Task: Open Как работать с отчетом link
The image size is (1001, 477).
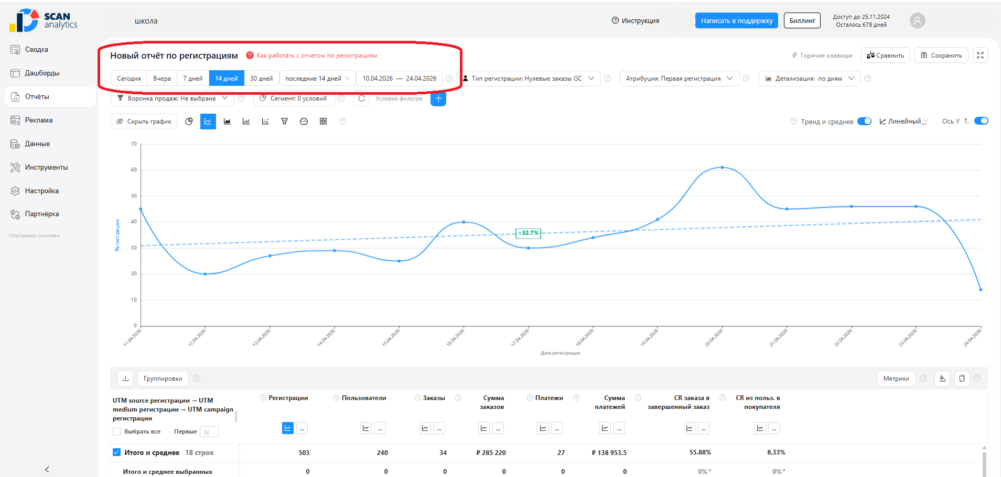Action: [317, 56]
